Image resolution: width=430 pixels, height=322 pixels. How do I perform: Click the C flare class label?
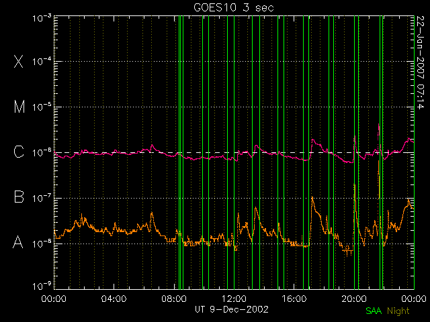pyautogui.click(x=19, y=152)
